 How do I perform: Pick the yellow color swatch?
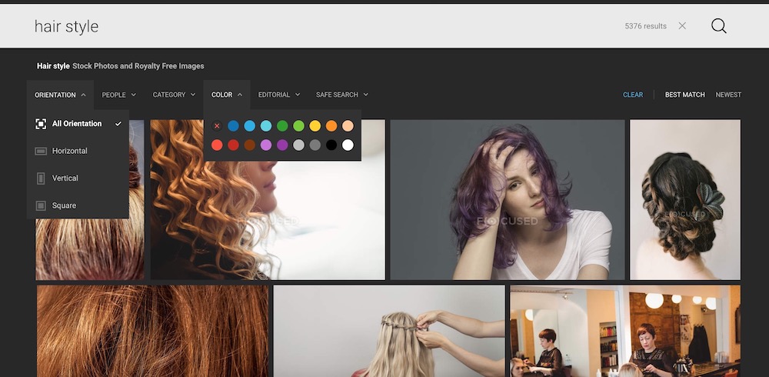coord(315,125)
